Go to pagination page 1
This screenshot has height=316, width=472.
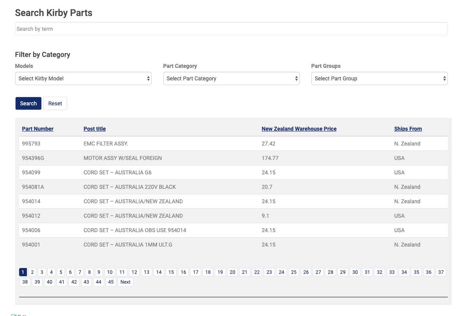(x=23, y=272)
